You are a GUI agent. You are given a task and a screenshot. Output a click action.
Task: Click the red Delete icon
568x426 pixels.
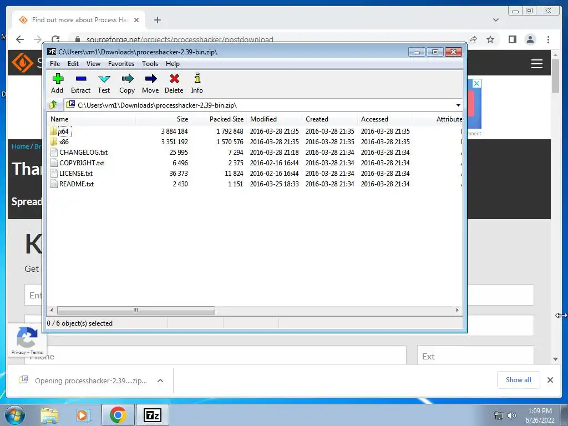click(174, 79)
